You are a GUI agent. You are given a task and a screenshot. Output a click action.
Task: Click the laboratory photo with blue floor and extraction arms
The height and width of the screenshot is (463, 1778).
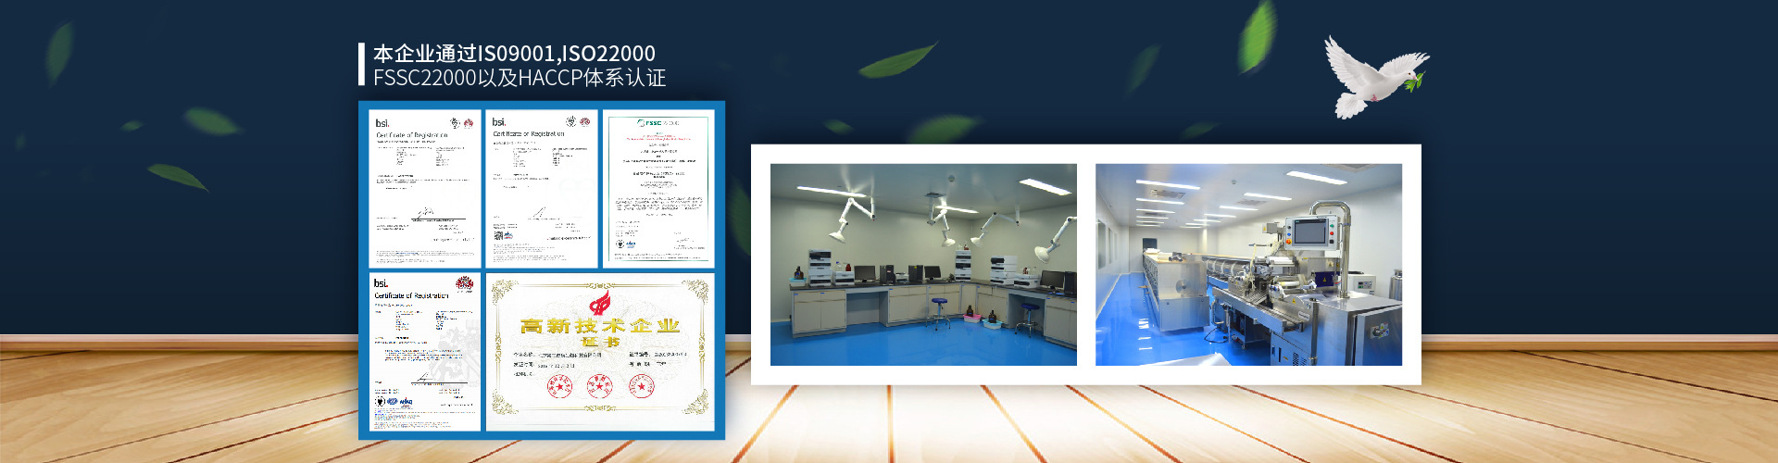pyautogui.click(x=923, y=265)
